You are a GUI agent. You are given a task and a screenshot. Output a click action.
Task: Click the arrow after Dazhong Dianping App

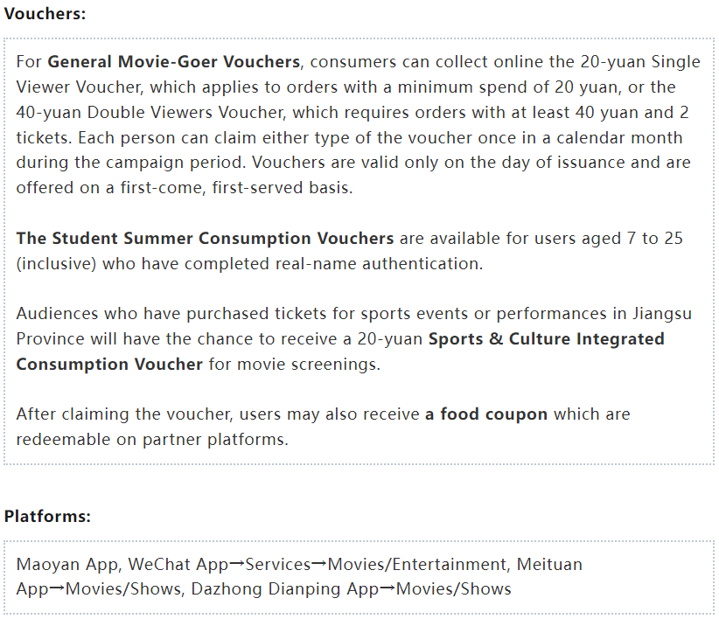coord(387,588)
